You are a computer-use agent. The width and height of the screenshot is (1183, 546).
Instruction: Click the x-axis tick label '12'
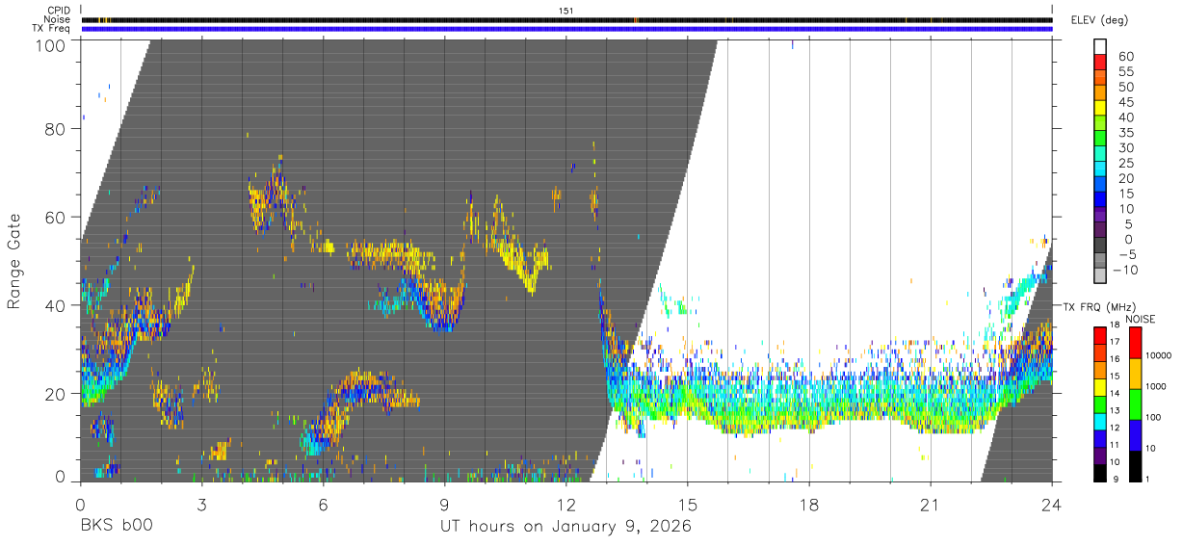pos(565,503)
